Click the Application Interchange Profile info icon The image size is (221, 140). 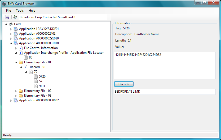tap(21, 53)
